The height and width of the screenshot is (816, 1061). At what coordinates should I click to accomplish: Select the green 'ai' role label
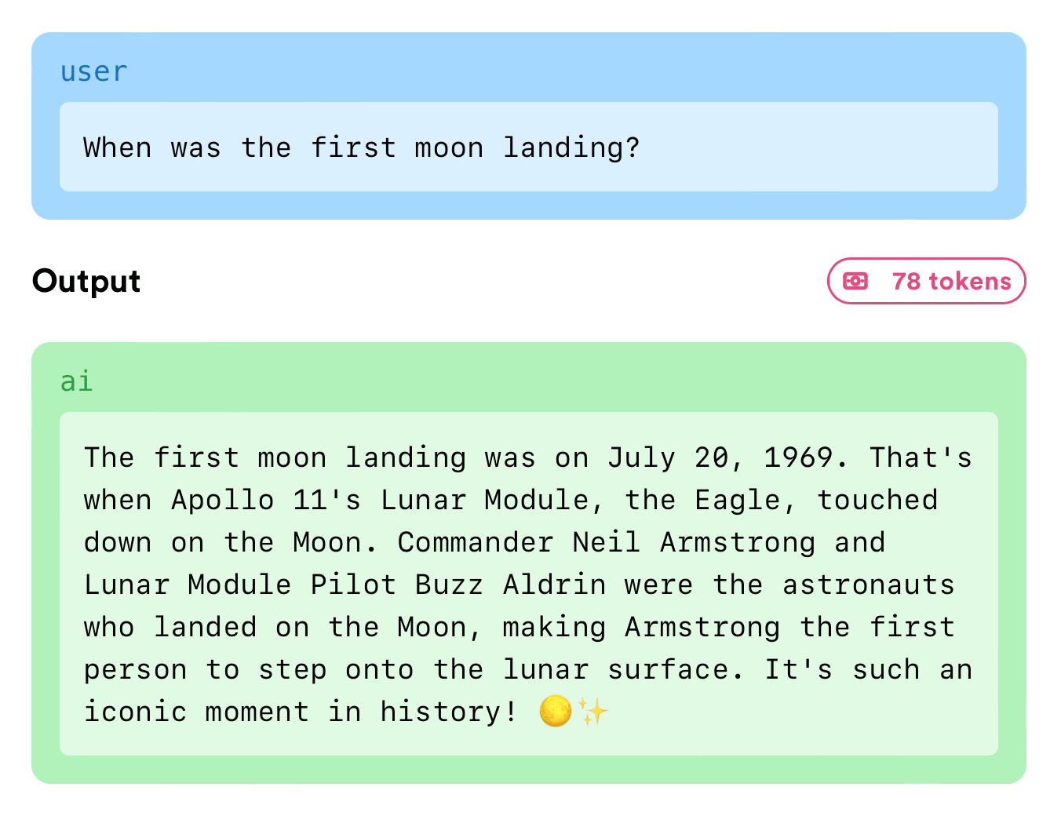pyautogui.click(x=77, y=381)
